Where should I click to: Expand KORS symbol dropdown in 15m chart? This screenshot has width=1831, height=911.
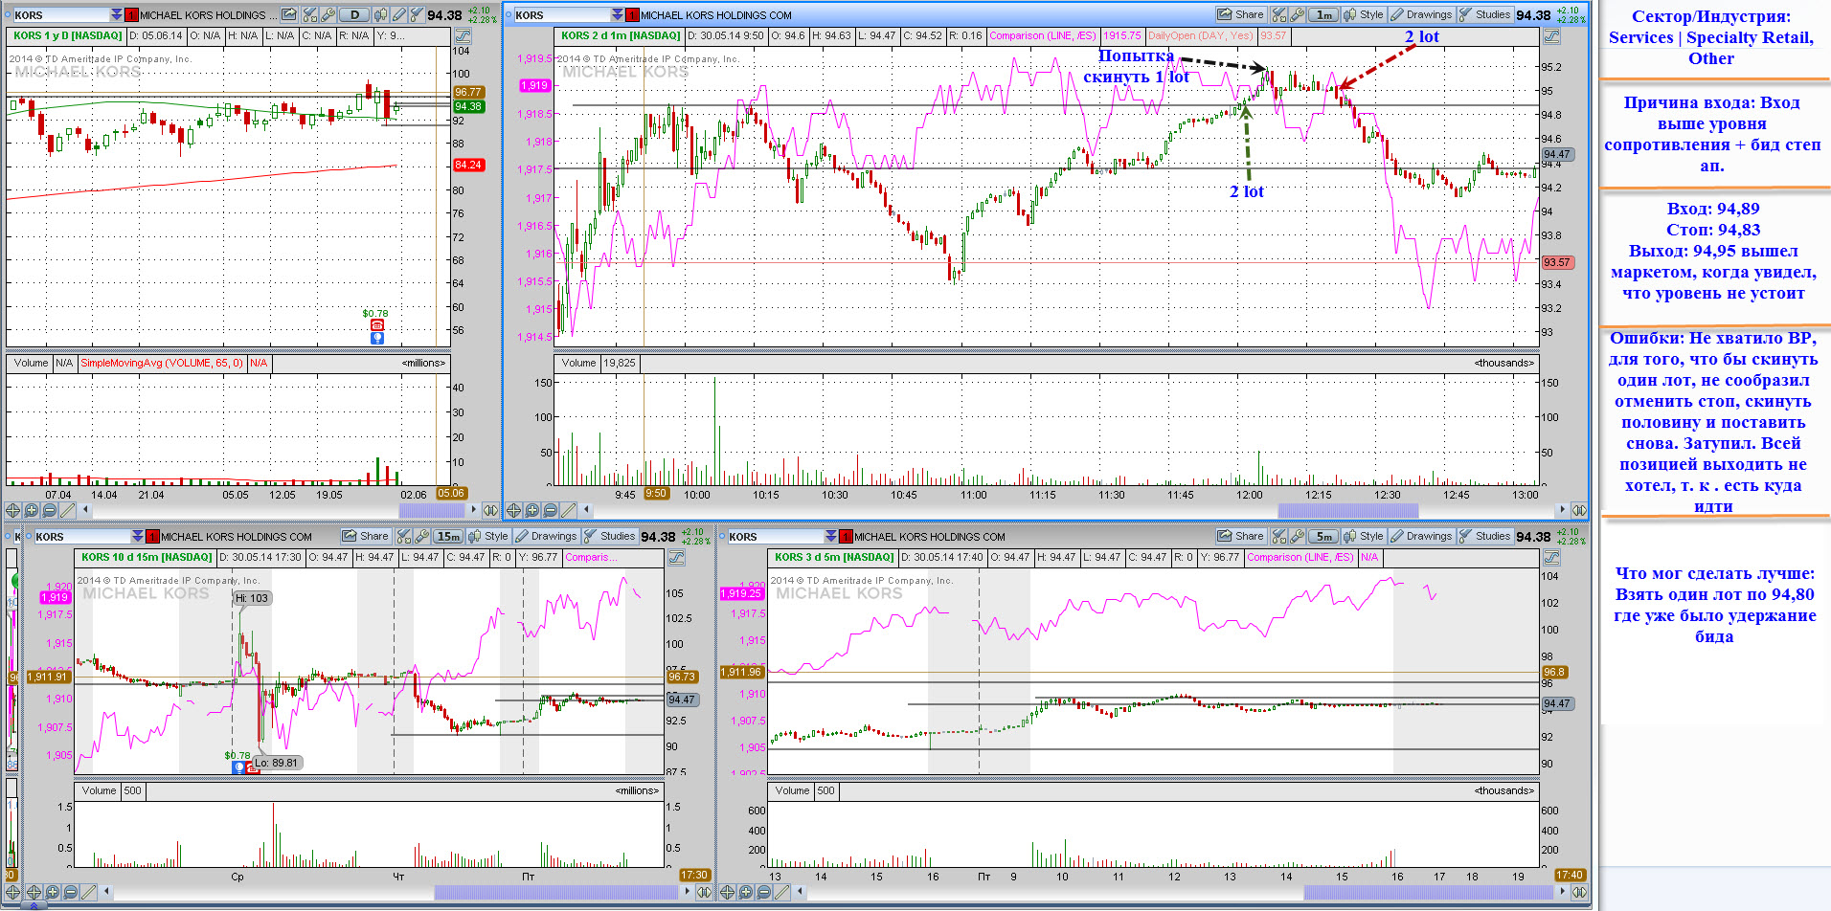click(137, 536)
